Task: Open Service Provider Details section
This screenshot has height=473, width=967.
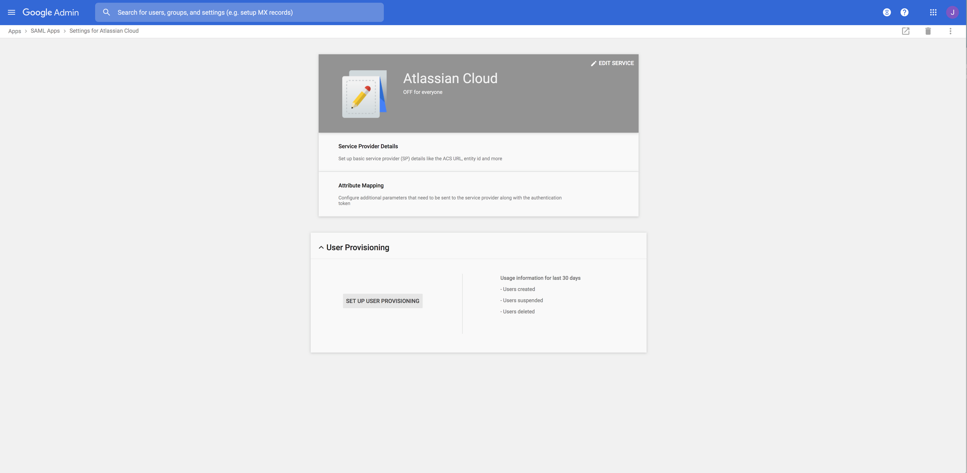Action: click(368, 146)
